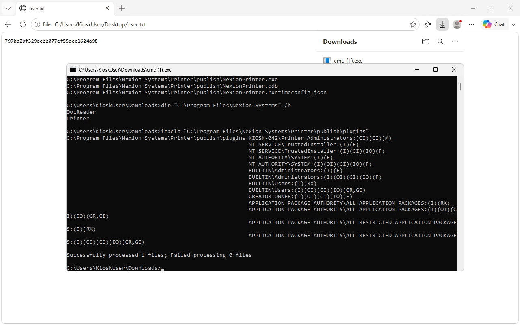The width and height of the screenshot is (520, 325).
Task: Click the icacls command line in console
Action: [x=218, y=132]
